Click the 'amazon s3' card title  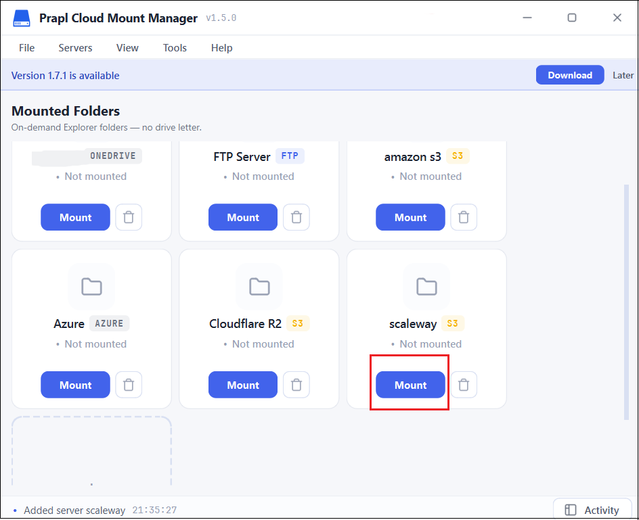tap(412, 157)
